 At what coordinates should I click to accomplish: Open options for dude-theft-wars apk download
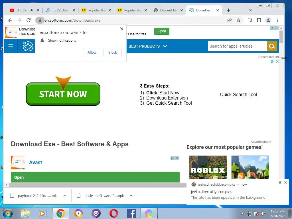coord(131,196)
